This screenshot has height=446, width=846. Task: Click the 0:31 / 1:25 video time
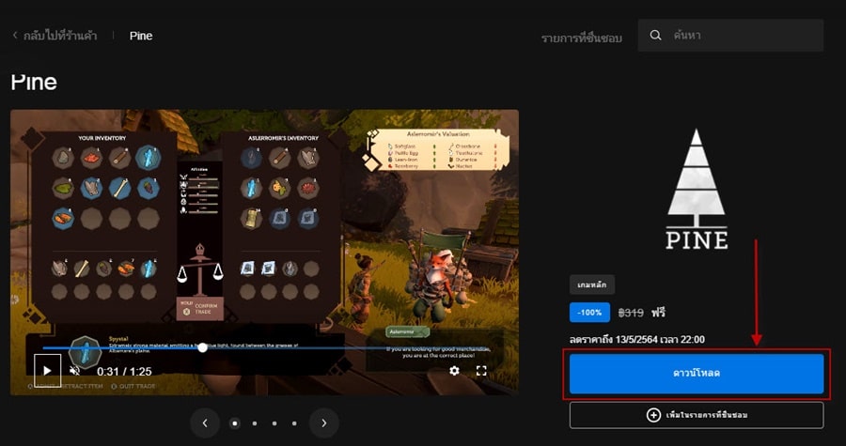click(x=124, y=371)
